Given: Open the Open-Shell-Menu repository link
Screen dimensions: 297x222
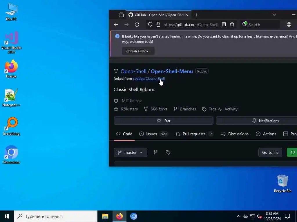Looking at the screenshot, I should [x=172, y=71].
